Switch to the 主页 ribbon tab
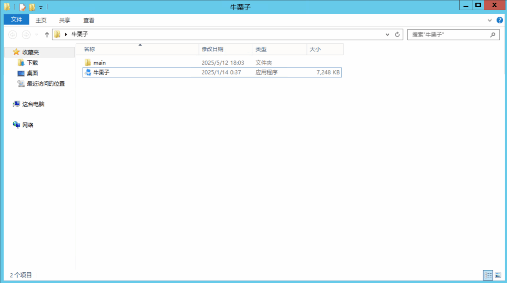 [x=41, y=20]
